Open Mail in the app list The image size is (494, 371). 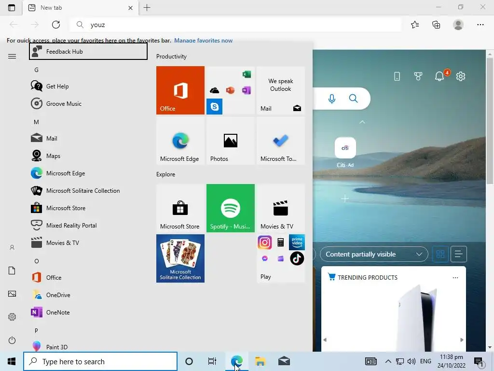click(88, 138)
